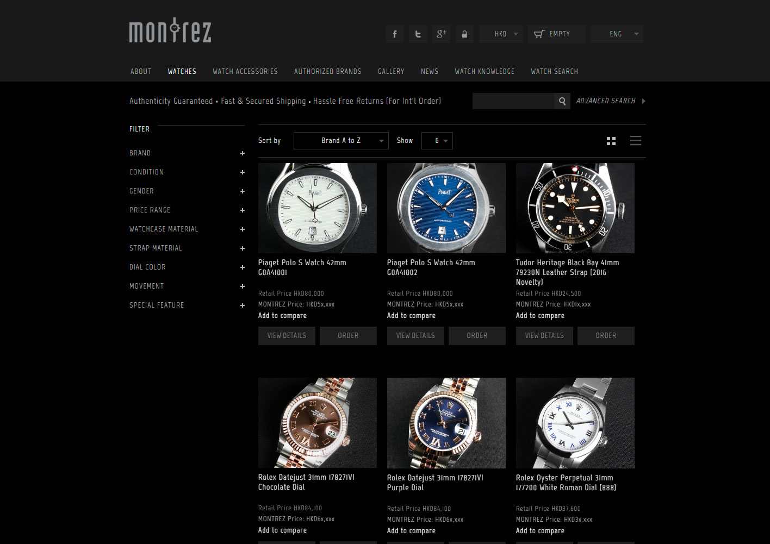Add Rolex Datejust Purple Dial to compare

click(x=411, y=531)
